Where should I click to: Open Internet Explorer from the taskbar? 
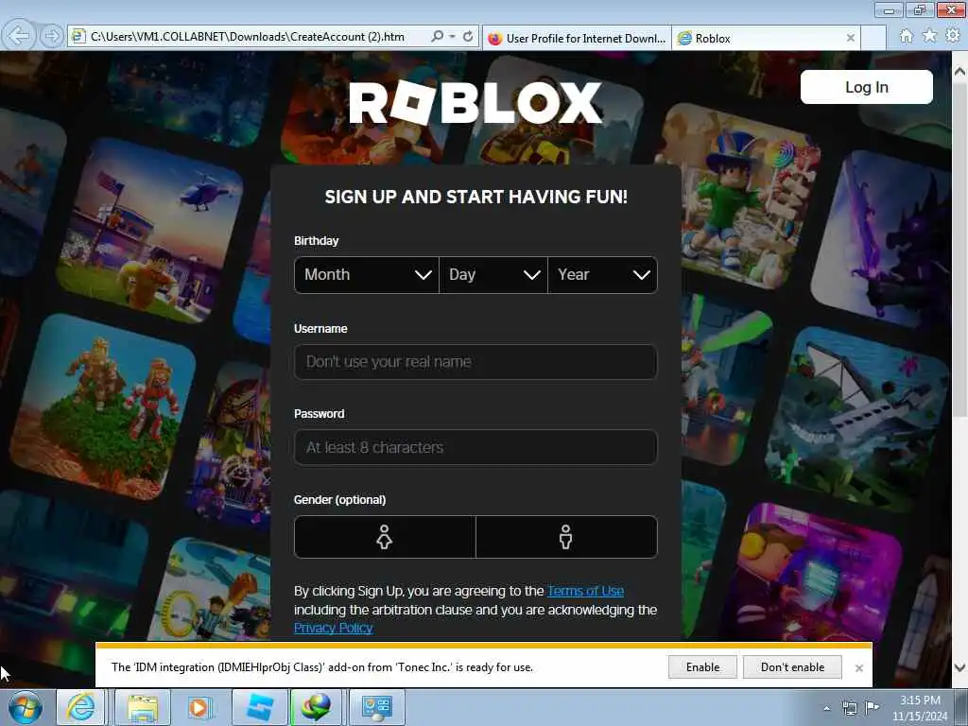coord(81,707)
